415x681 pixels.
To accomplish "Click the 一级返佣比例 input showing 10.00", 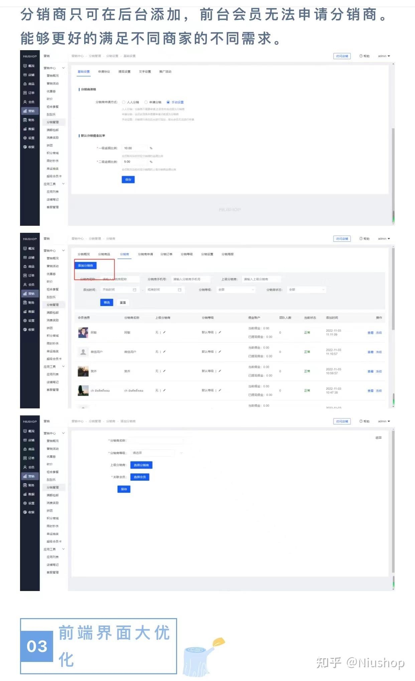I will [x=134, y=148].
